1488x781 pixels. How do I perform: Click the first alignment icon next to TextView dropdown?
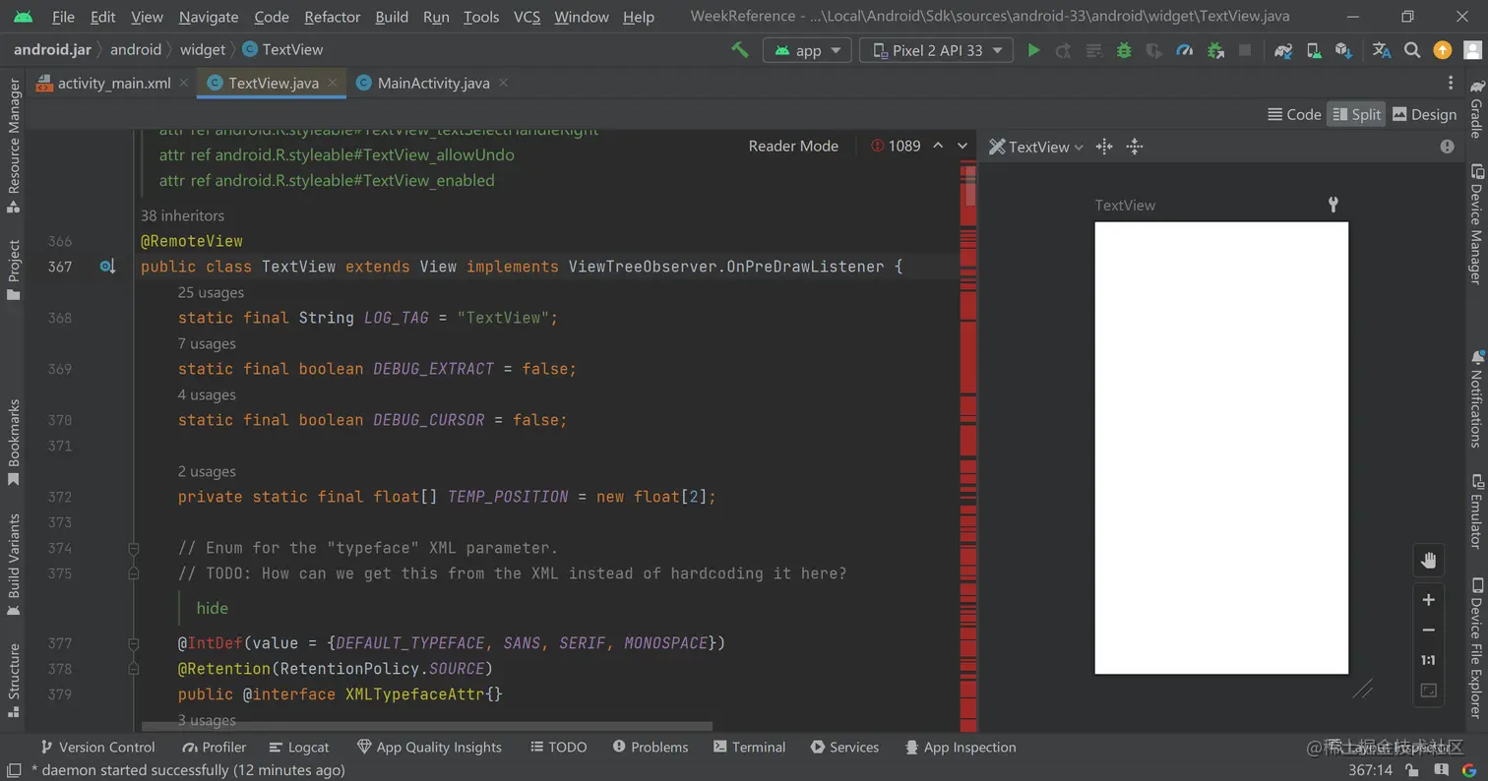[1104, 147]
